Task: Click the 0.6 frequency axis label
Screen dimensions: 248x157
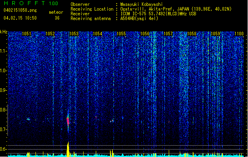Action: coord(4,149)
